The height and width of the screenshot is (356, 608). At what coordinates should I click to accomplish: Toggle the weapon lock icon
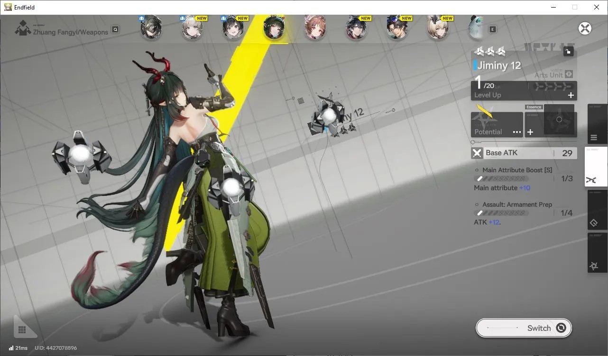click(568, 52)
